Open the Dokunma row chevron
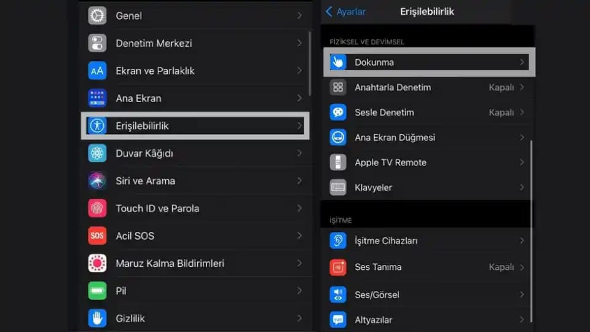The width and height of the screenshot is (590, 332). click(x=522, y=62)
